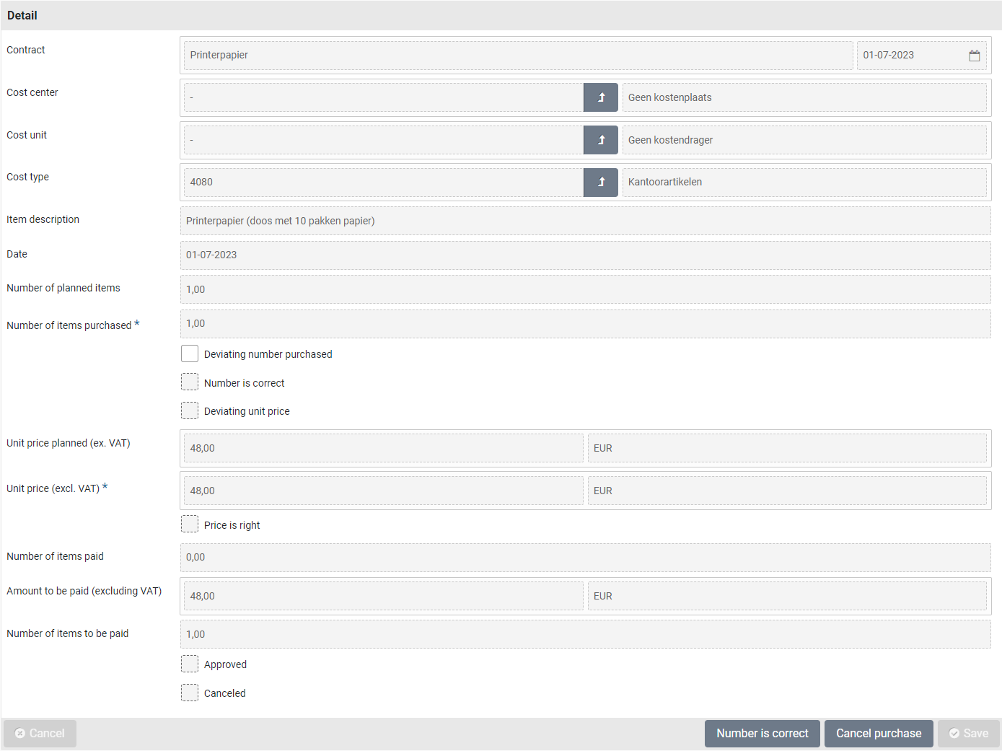Image resolution: width=1002 pixels, height=751 pixels.
Task: Mark the Approved checkbox
Action: [190, 664]
